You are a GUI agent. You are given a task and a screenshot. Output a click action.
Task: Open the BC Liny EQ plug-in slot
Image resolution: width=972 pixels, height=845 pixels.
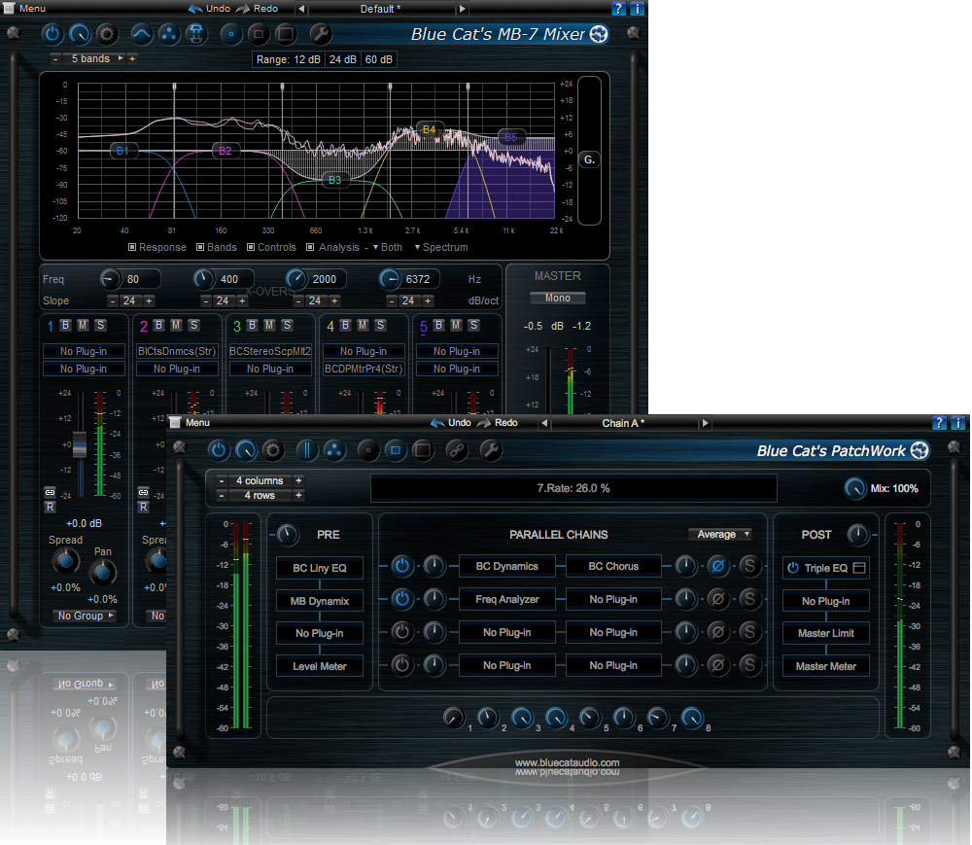point(320,568)
